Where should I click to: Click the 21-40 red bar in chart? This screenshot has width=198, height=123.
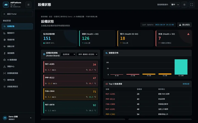pyautogui.click(x=133, y=74)
